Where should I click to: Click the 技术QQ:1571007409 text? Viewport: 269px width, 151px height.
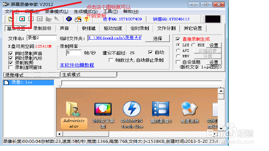click(122, 19)
